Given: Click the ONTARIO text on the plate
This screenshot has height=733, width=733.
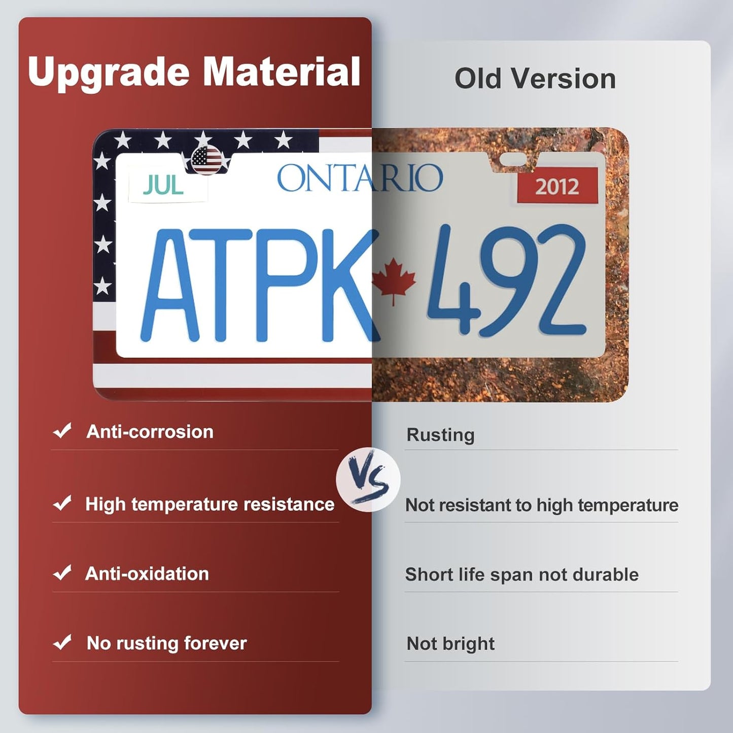Looking at the screenshot, I should click(360, 178).
